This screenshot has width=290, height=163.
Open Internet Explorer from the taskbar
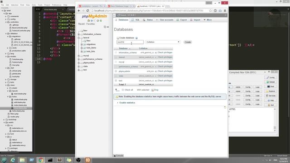[x=13, y=160]
